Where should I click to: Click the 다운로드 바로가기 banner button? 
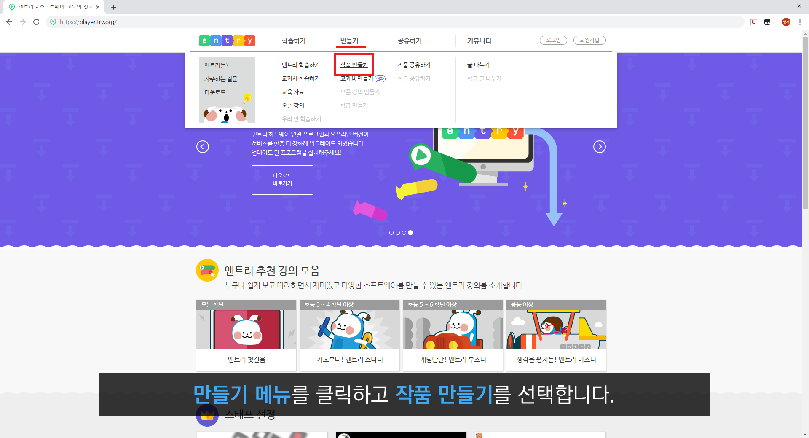tap(282, 180)
